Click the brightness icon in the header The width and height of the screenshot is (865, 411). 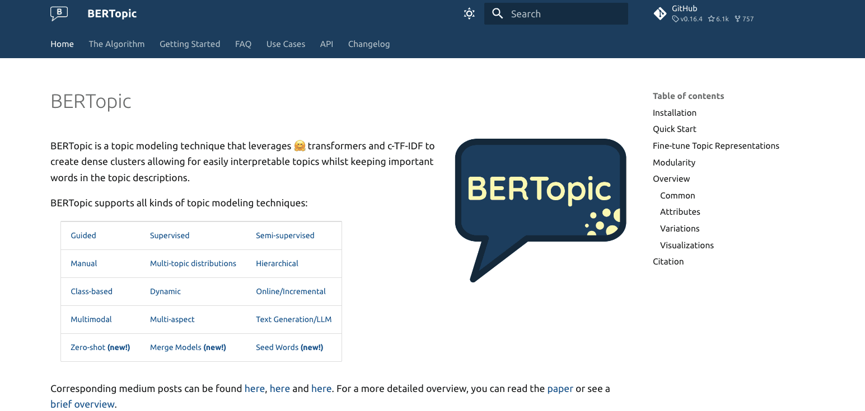469,13
